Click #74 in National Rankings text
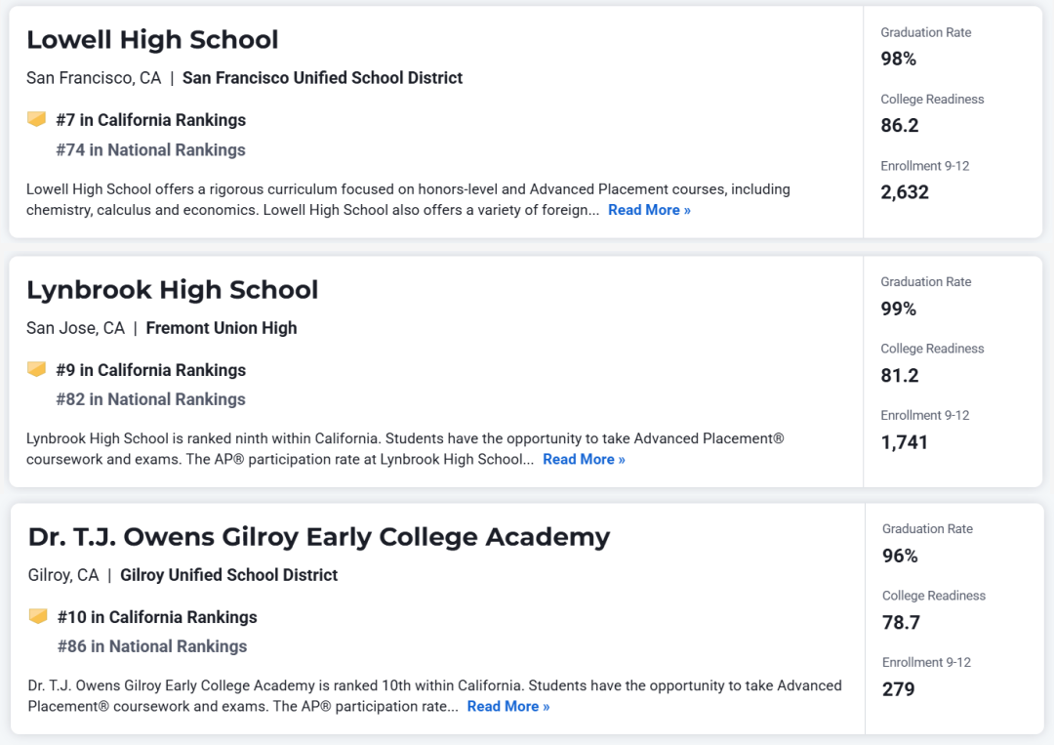 (150, 149)
